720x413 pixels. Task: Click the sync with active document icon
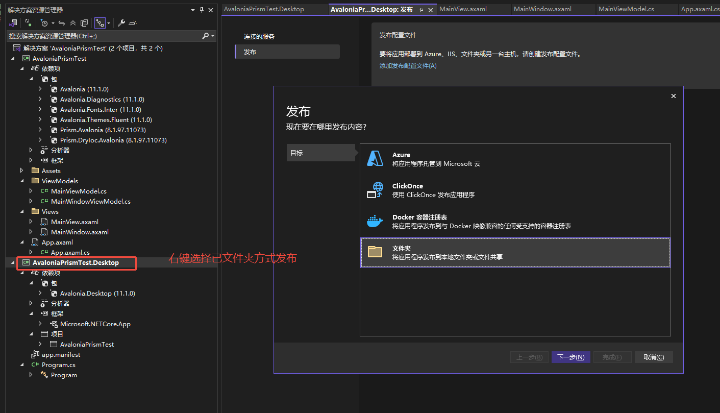tap(62, 23)
